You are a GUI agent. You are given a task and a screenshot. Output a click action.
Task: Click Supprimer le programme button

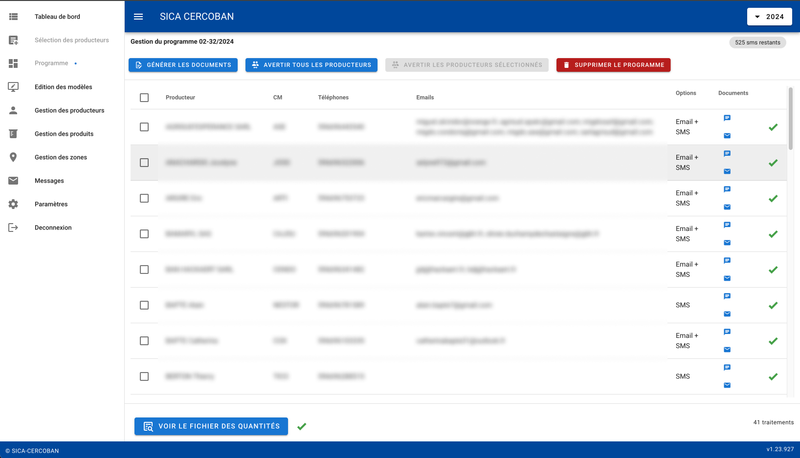(613, 65)
